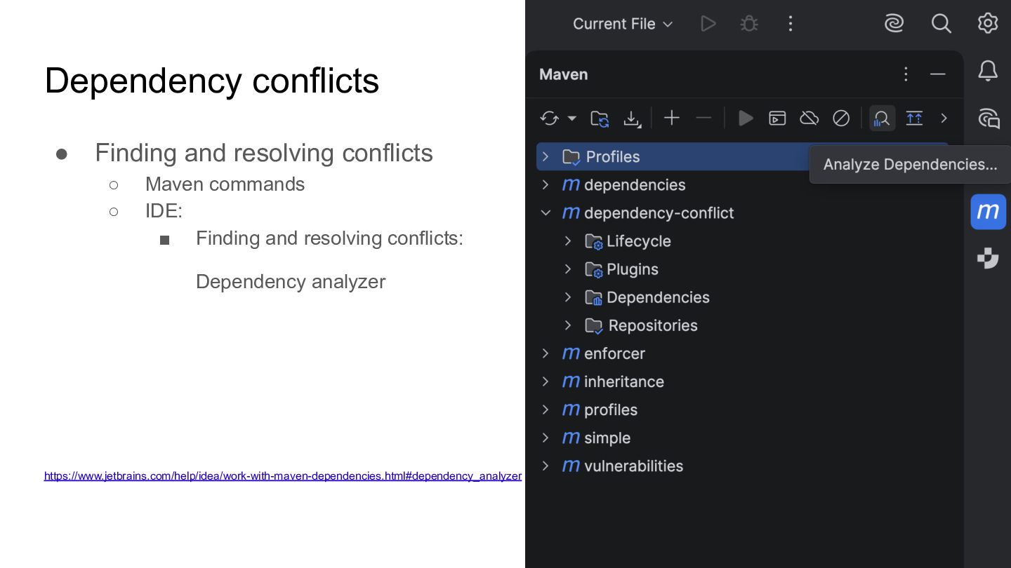Expand the Profiles tree node
1011x568 pixels.
pyautogui.click(x=546, y=156)
